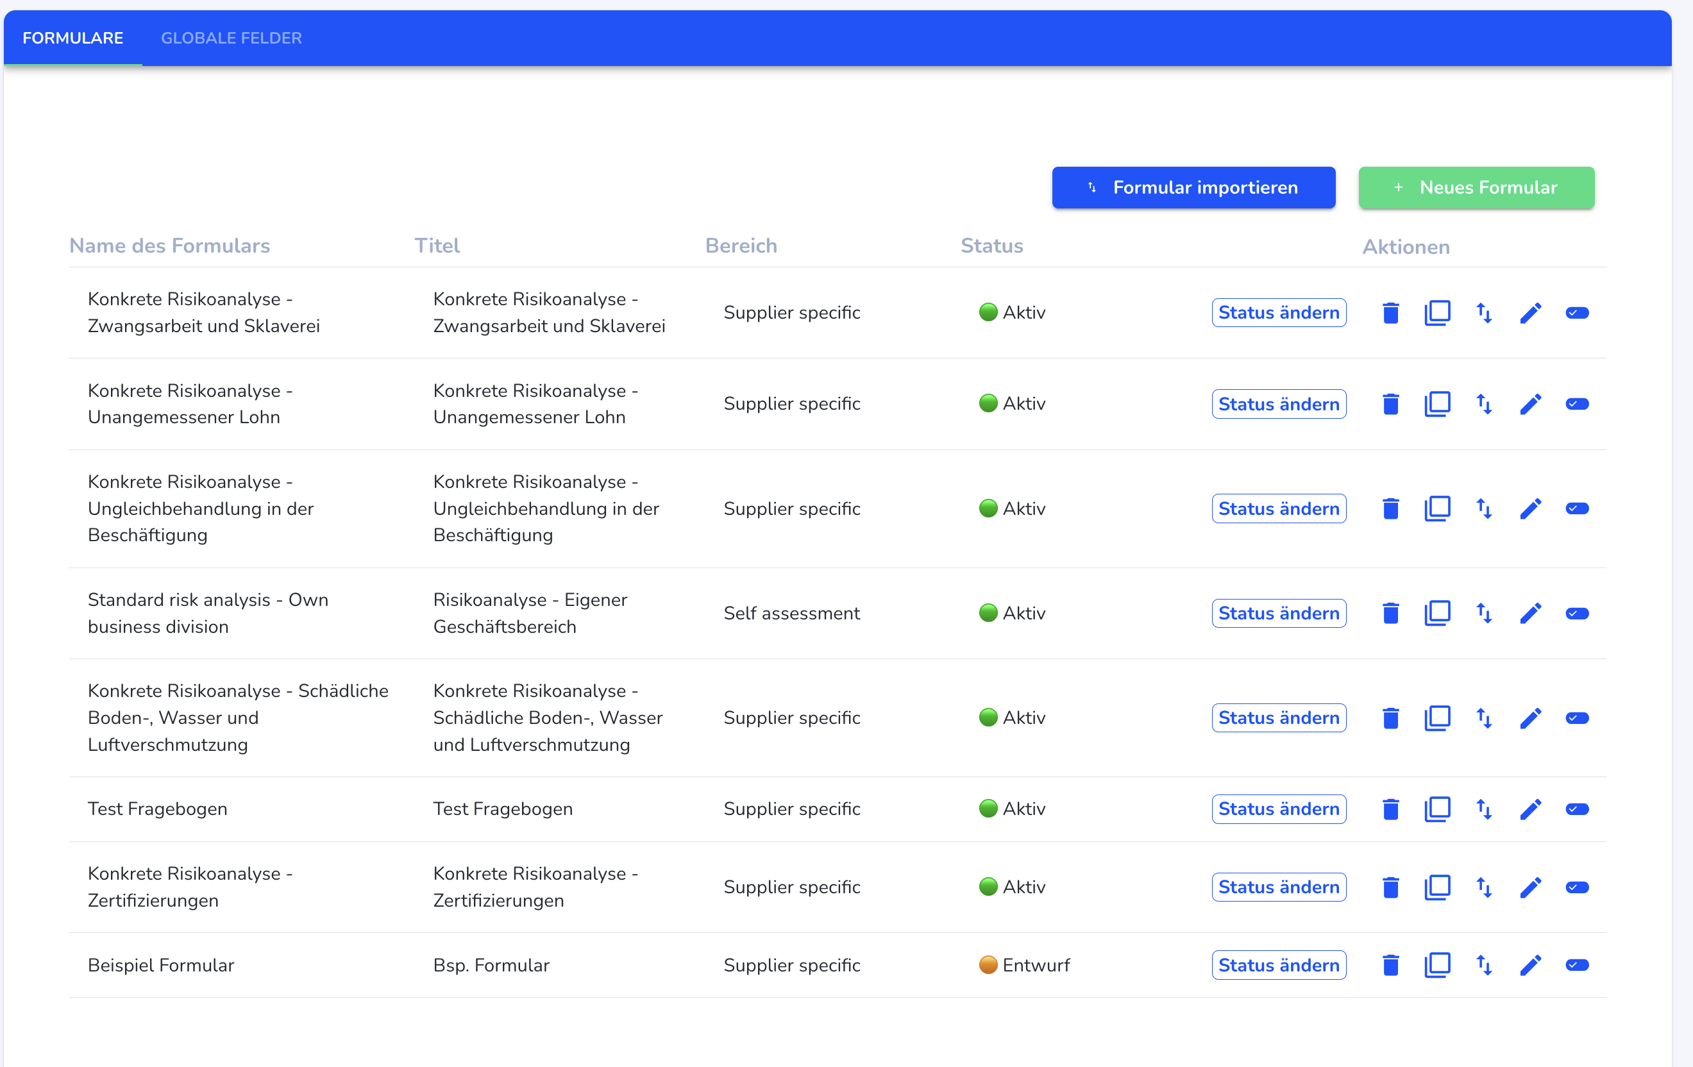Toggle checkmark pill in Unangemessener Lohn row
The height and width of the screenshot is (1067, 1693).
coord(1577,404)
